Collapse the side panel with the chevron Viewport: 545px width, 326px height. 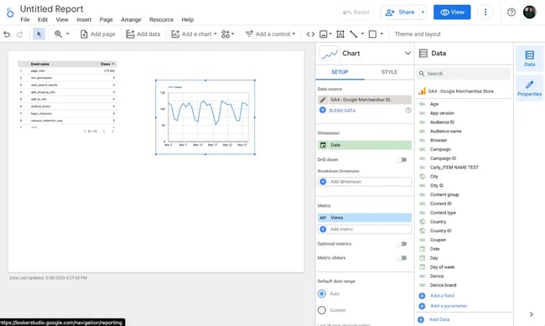point(531,314)
